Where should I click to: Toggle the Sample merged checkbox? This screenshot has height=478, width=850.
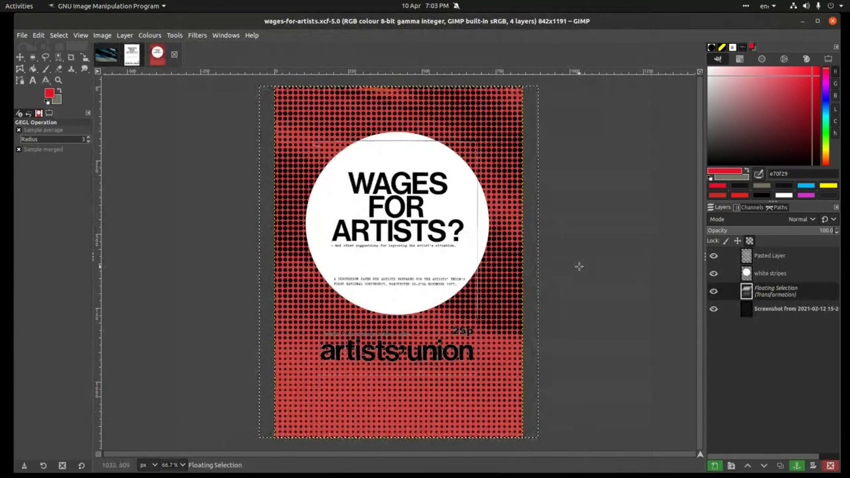(19, 149)
